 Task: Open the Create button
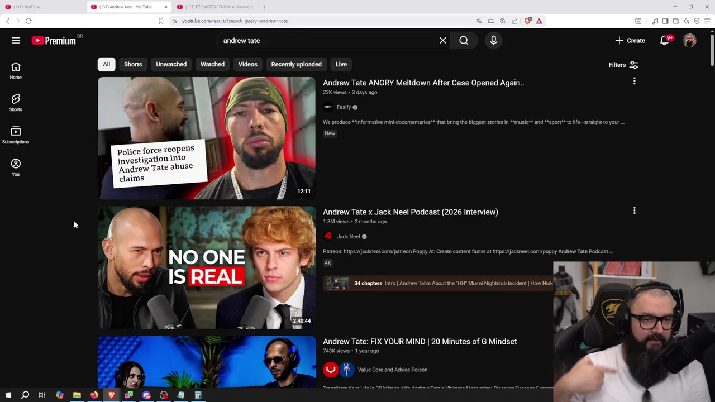[630, 40]
